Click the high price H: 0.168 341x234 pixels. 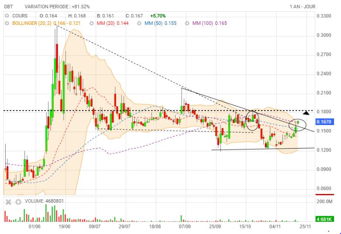click(x=77, y=16)
